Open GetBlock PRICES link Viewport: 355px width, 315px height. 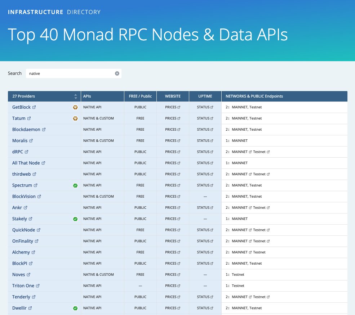[x=173, y=107]
